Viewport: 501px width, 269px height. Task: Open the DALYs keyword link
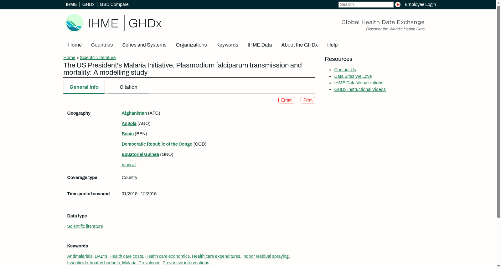(x=101, y=256)
